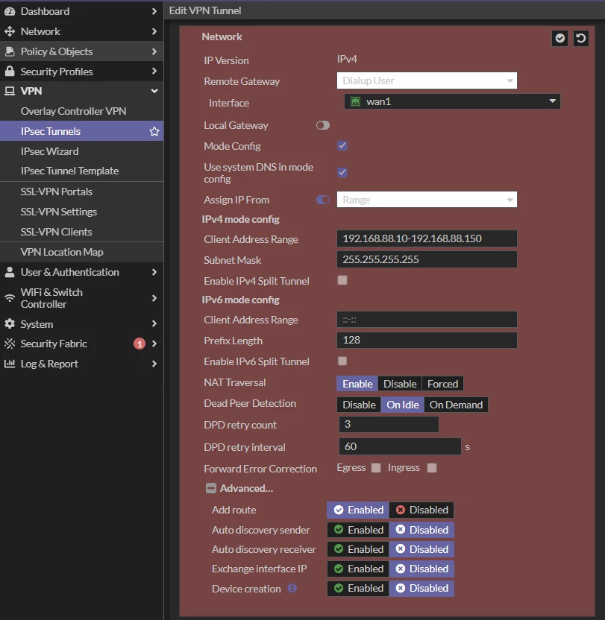Set Dead Peer Detection to Disable
Viewport: 605px width, 620px height.
point(359,405)
